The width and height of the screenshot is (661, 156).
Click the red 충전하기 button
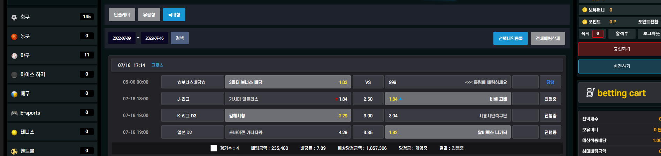[x=622, y=49]
